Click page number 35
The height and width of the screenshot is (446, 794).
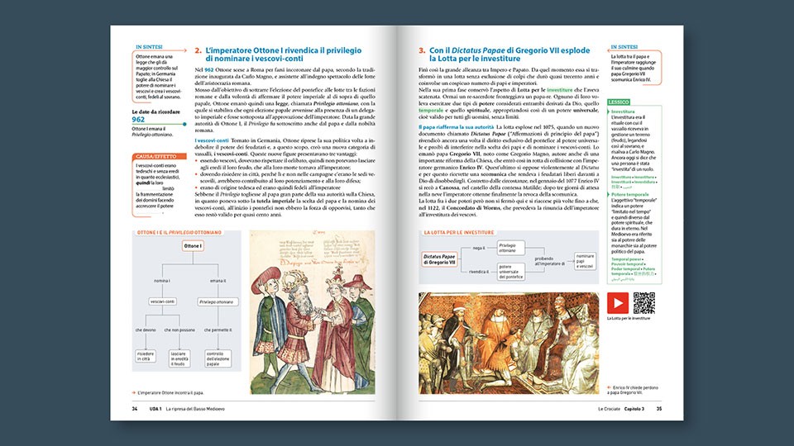[x=659, y=409]
